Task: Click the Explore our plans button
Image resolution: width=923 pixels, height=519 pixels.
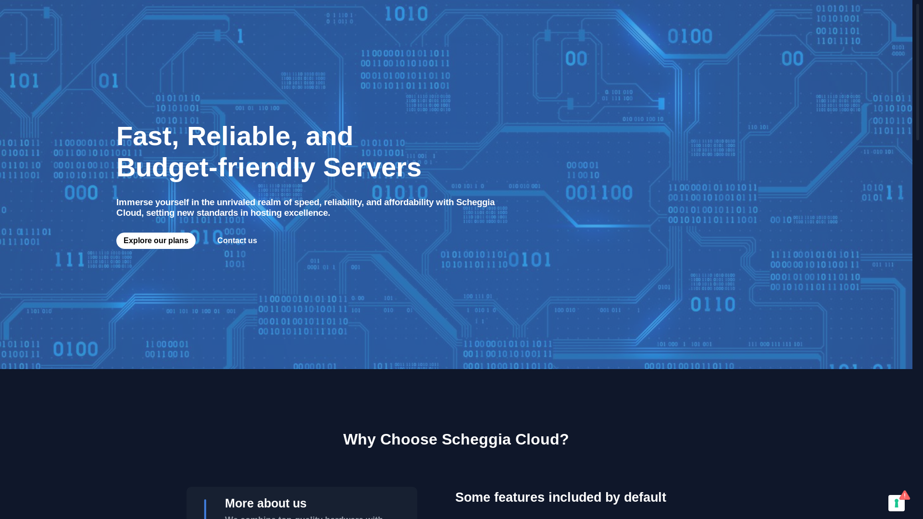Action: 156,241
